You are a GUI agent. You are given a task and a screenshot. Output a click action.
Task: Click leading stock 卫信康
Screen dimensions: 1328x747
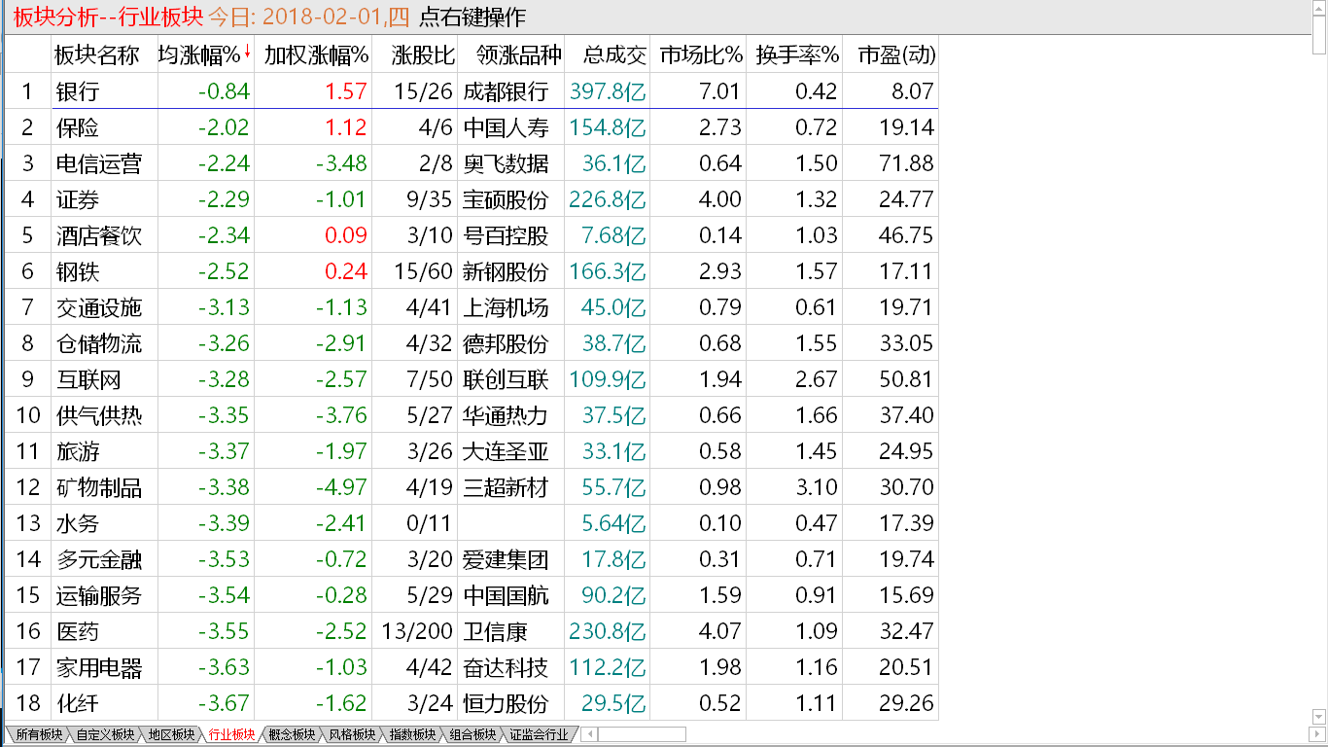495,631
